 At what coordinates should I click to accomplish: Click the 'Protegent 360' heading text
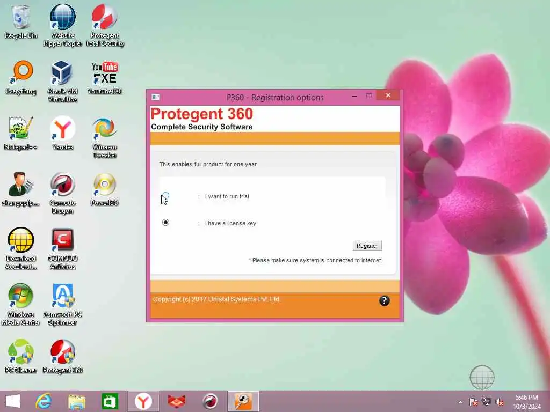tap(202, 114)
